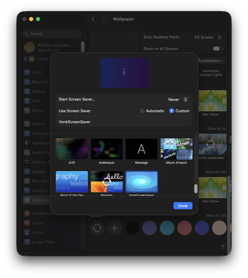Image resolution: width=248 pixels, height=278 pixels.
Task: Open the Focus moon icon
Action: click(x=27, y=233)
